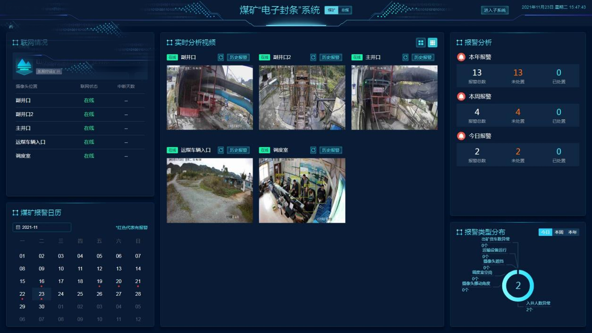Select date 16 in alarm calendar

coord(42,281)
